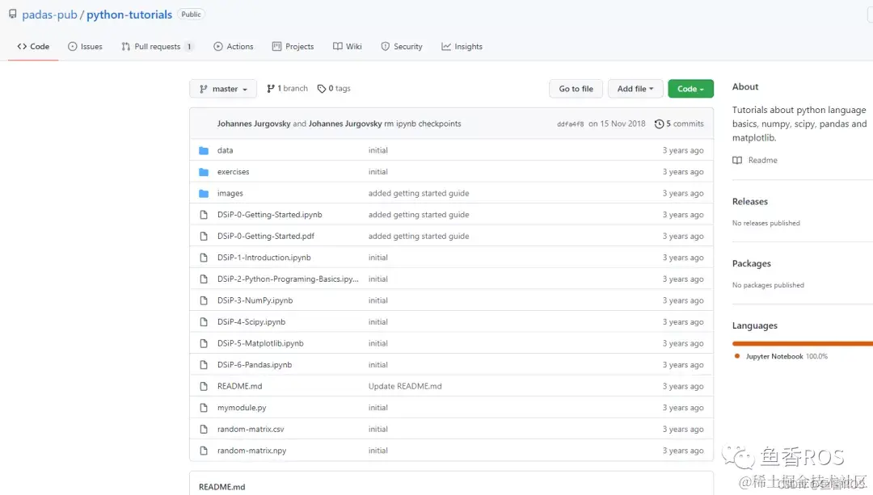This screenshot has width=873, height=495.
Task: Open the master branch dropdown
Action: coord(223,89)
